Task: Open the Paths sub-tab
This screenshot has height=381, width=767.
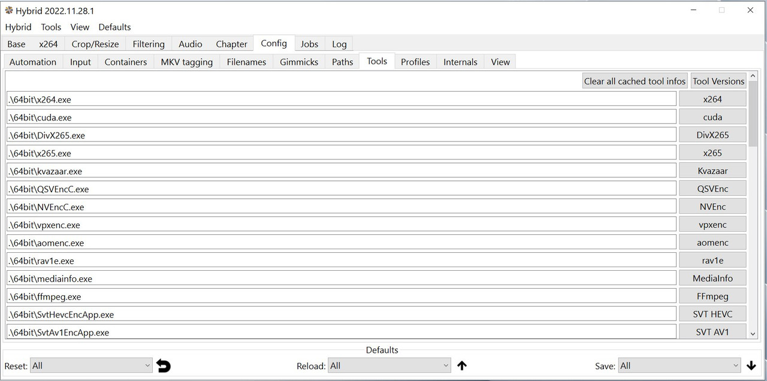Action: (x=342, y=62)
